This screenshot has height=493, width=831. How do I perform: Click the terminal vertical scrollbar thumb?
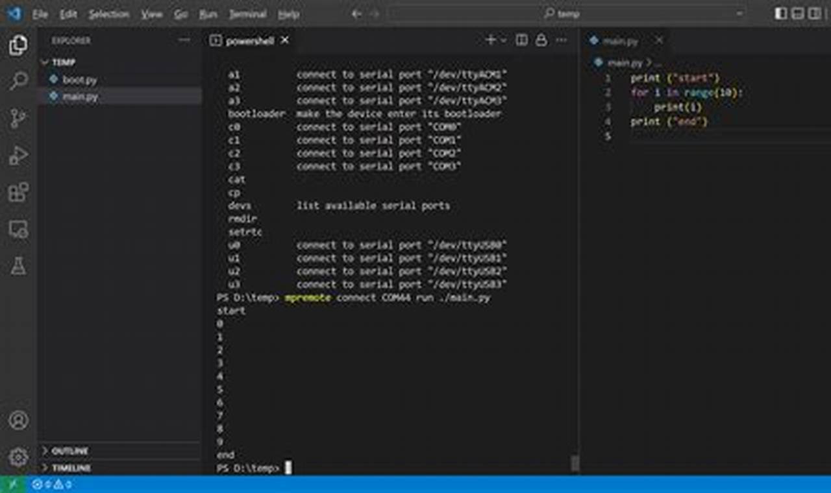(x=575, y=463)
